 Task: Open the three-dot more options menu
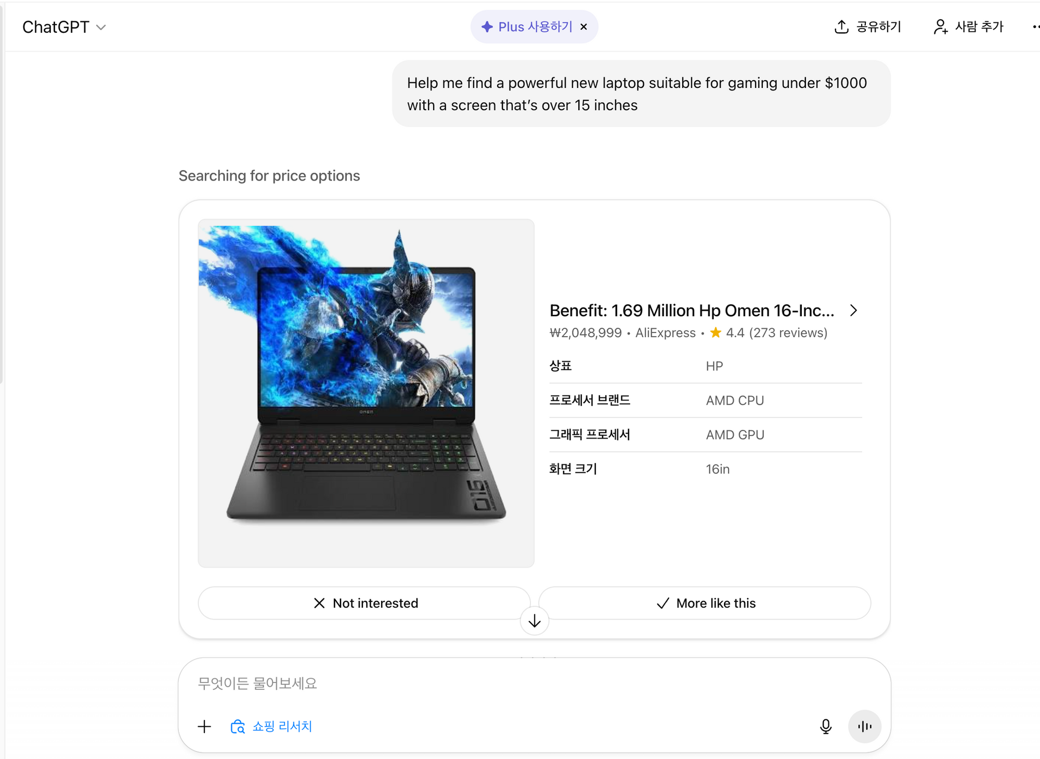tap(1035, 27)
